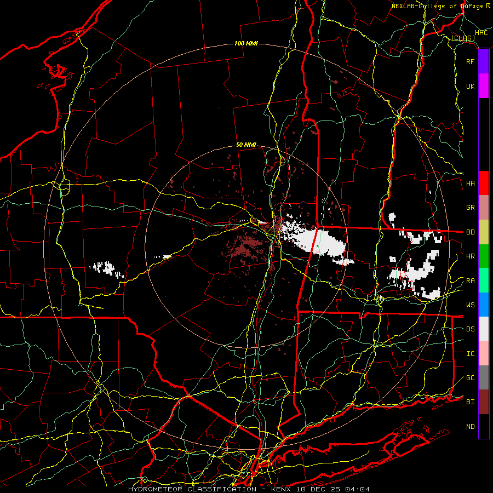Click the HA legend label
The width and height of the screenshot is (493, 493).
point(471,183)
